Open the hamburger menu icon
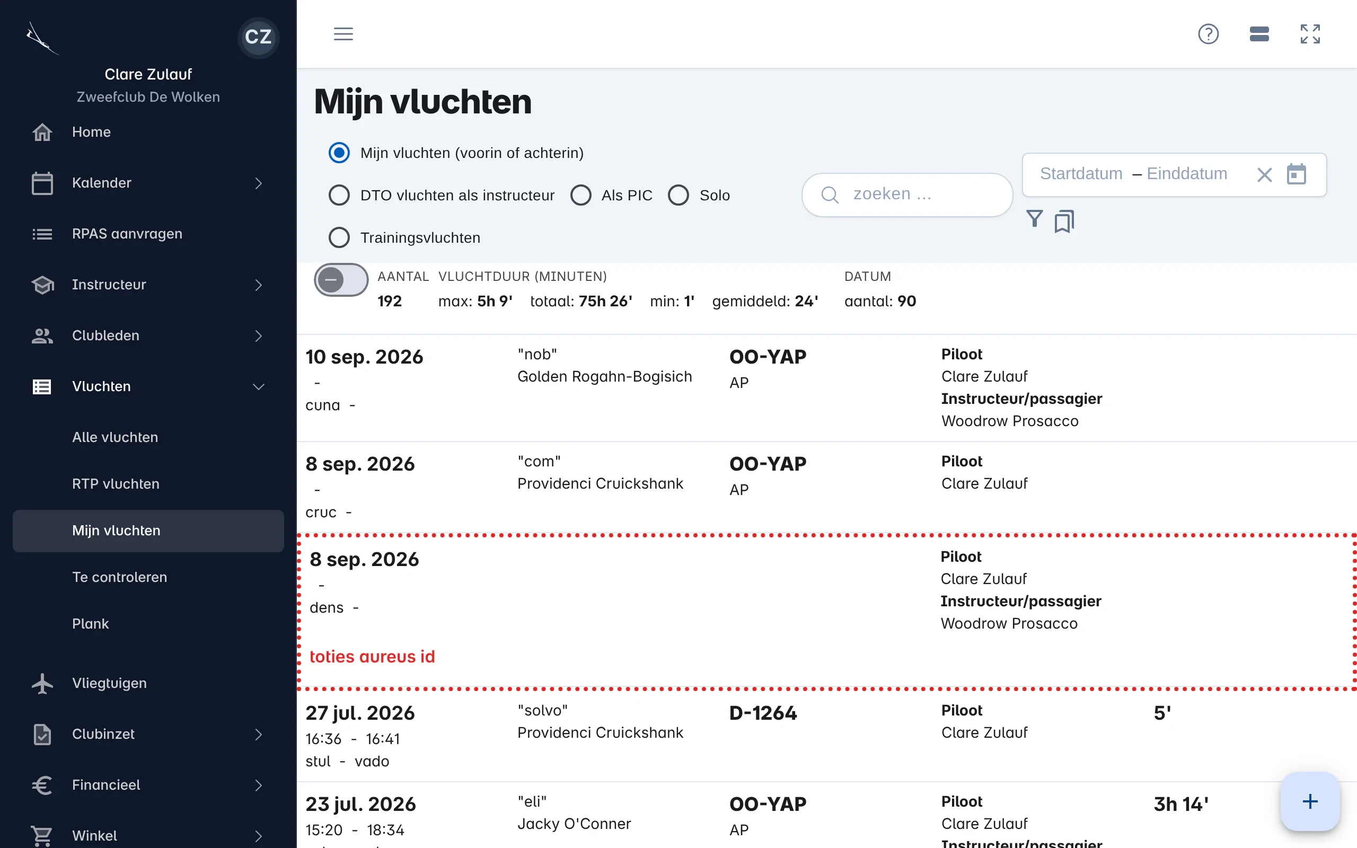Viewport: 1357px width, 848px height. (343, 34)
